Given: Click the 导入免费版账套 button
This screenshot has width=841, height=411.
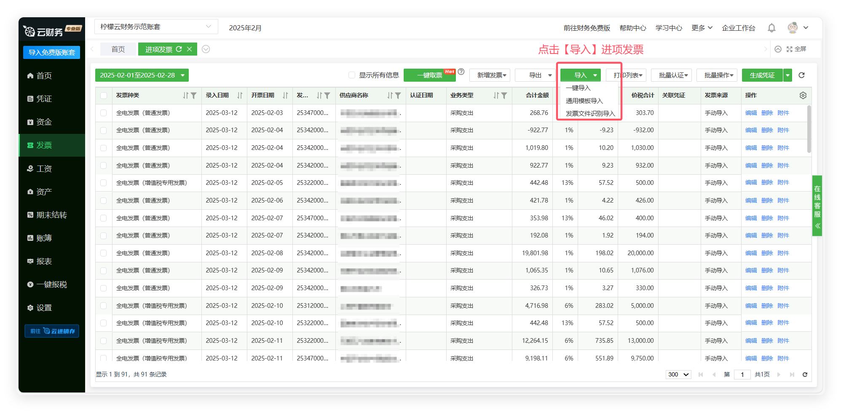Looking at the screenshot, I should [51, 53].
